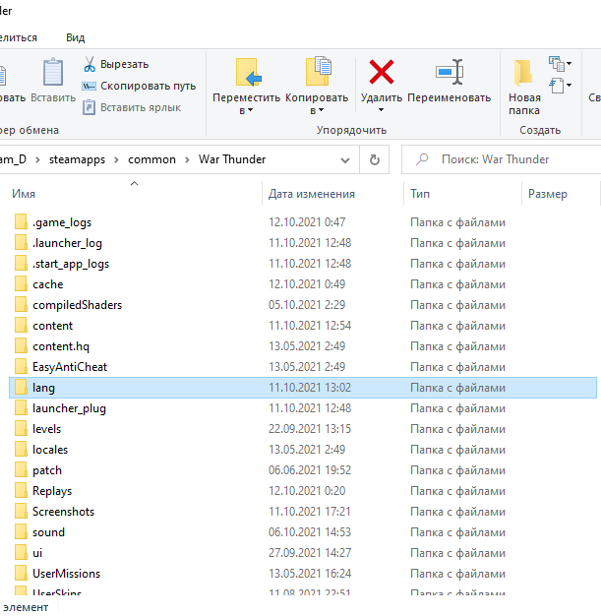The height and width of the screenshot is (616, 601).
Task: Click the folder icon of .game_logs
Action: 22,222
